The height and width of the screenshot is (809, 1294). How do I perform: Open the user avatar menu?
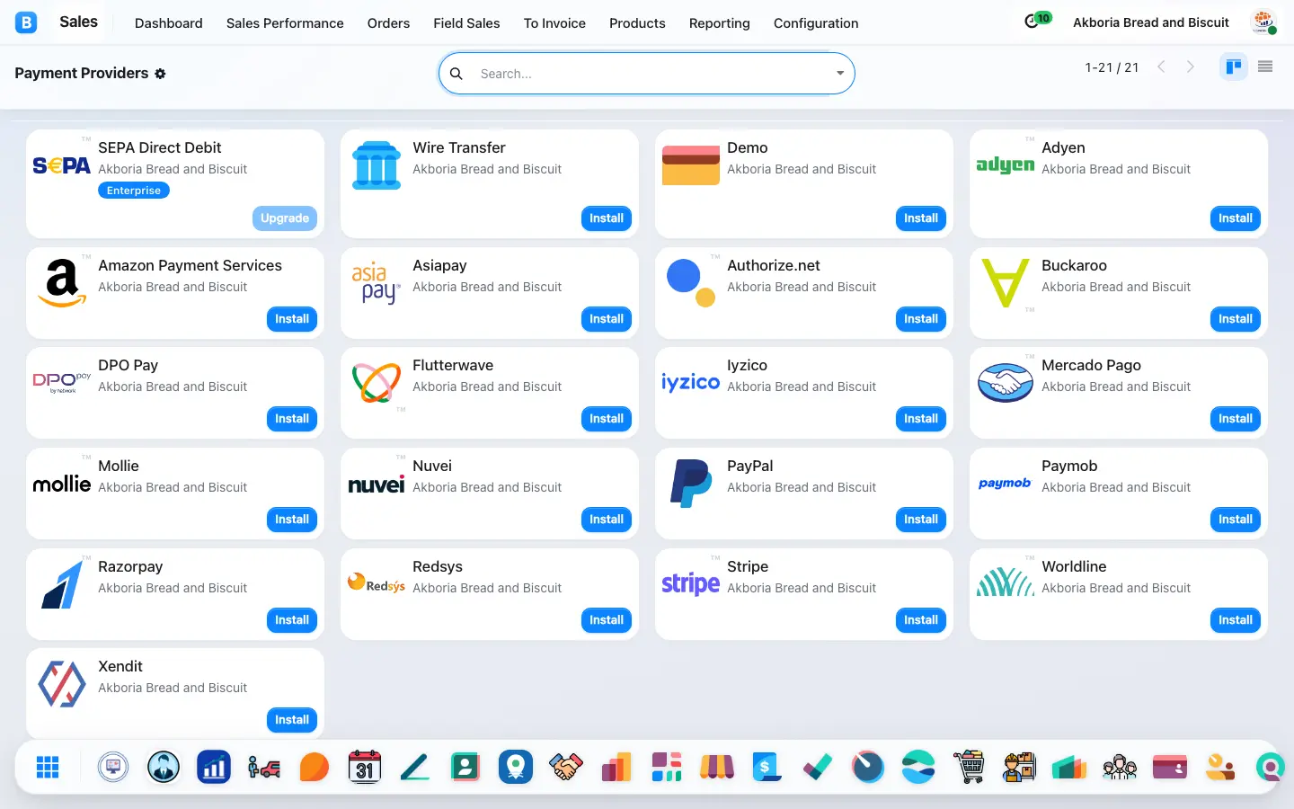1264,22
